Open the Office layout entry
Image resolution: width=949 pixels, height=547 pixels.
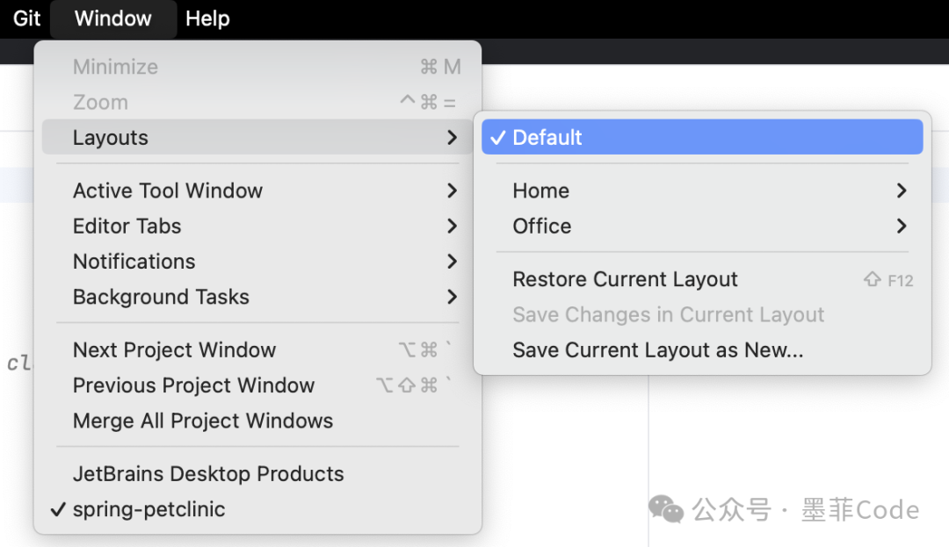542,227
